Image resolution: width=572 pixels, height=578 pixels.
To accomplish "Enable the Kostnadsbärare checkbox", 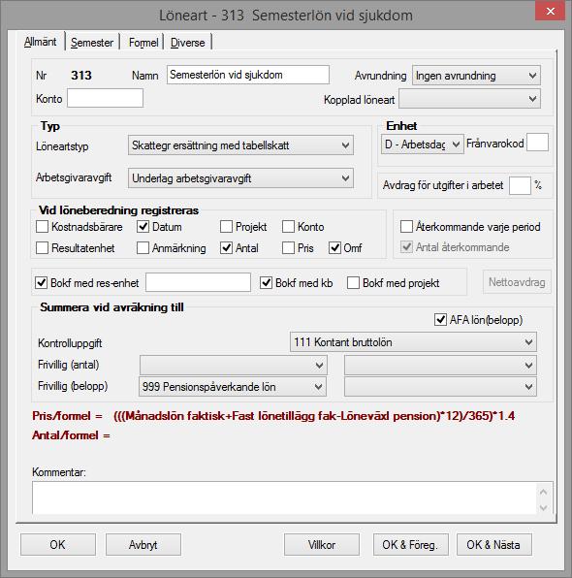I will pyautogui.click(x=42, y=226).
